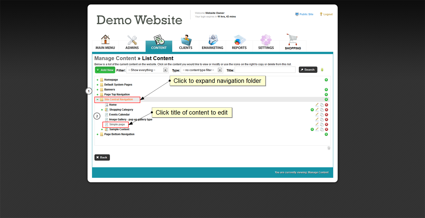Follow the Public Site link
The height and width of the screenshot is (218, 425).
point(306,14)
